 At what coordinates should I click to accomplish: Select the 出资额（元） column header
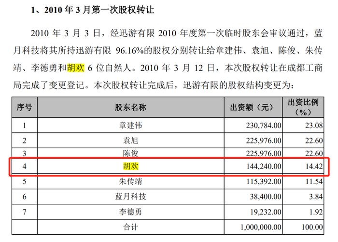[253, 107]
